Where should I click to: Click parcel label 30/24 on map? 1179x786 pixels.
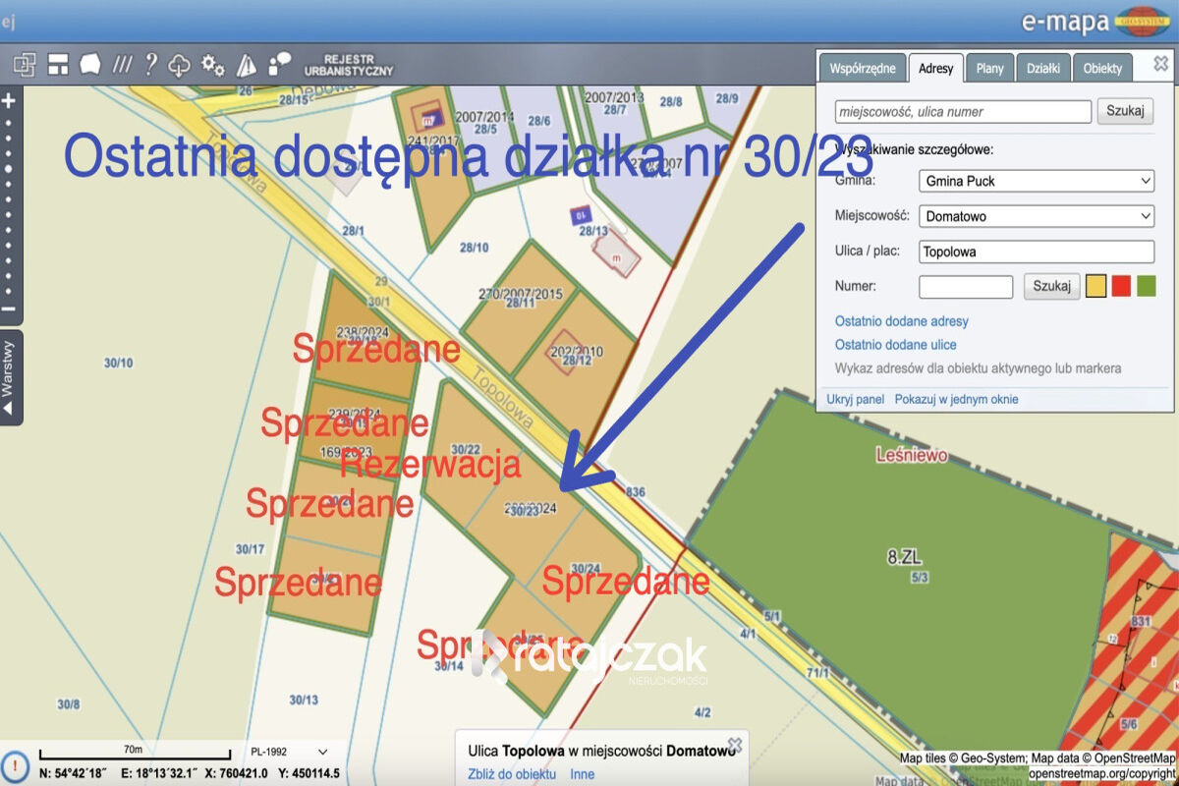pyautogui.click(x=586, y=568)
